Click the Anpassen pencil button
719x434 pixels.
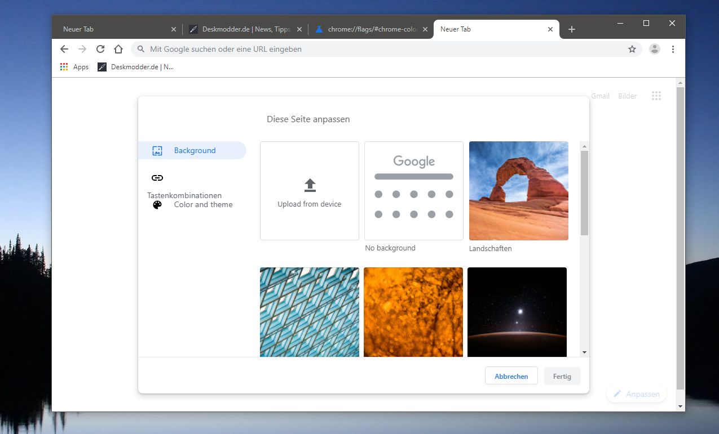click(637, 394)
